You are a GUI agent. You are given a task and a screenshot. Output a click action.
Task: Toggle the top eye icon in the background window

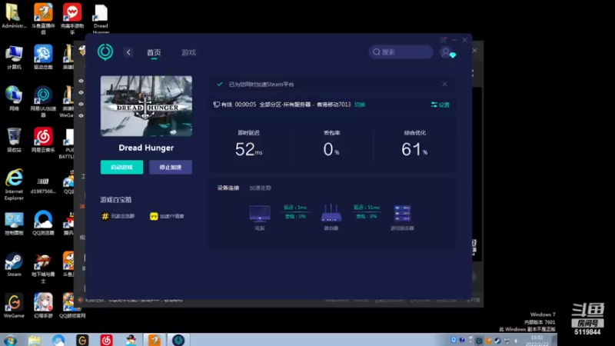pos(81,81)
